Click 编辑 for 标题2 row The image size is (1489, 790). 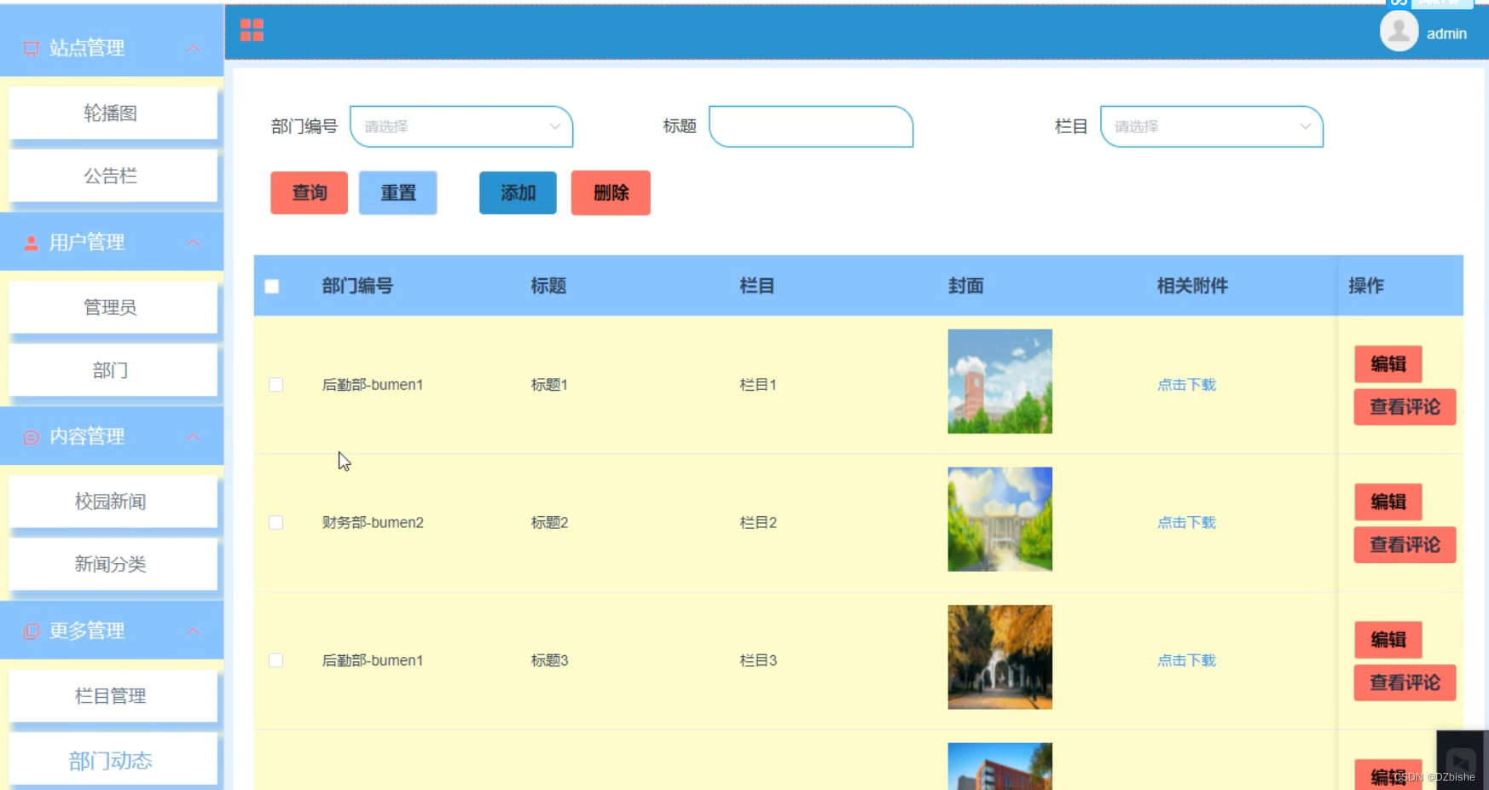pos(1388,502)
